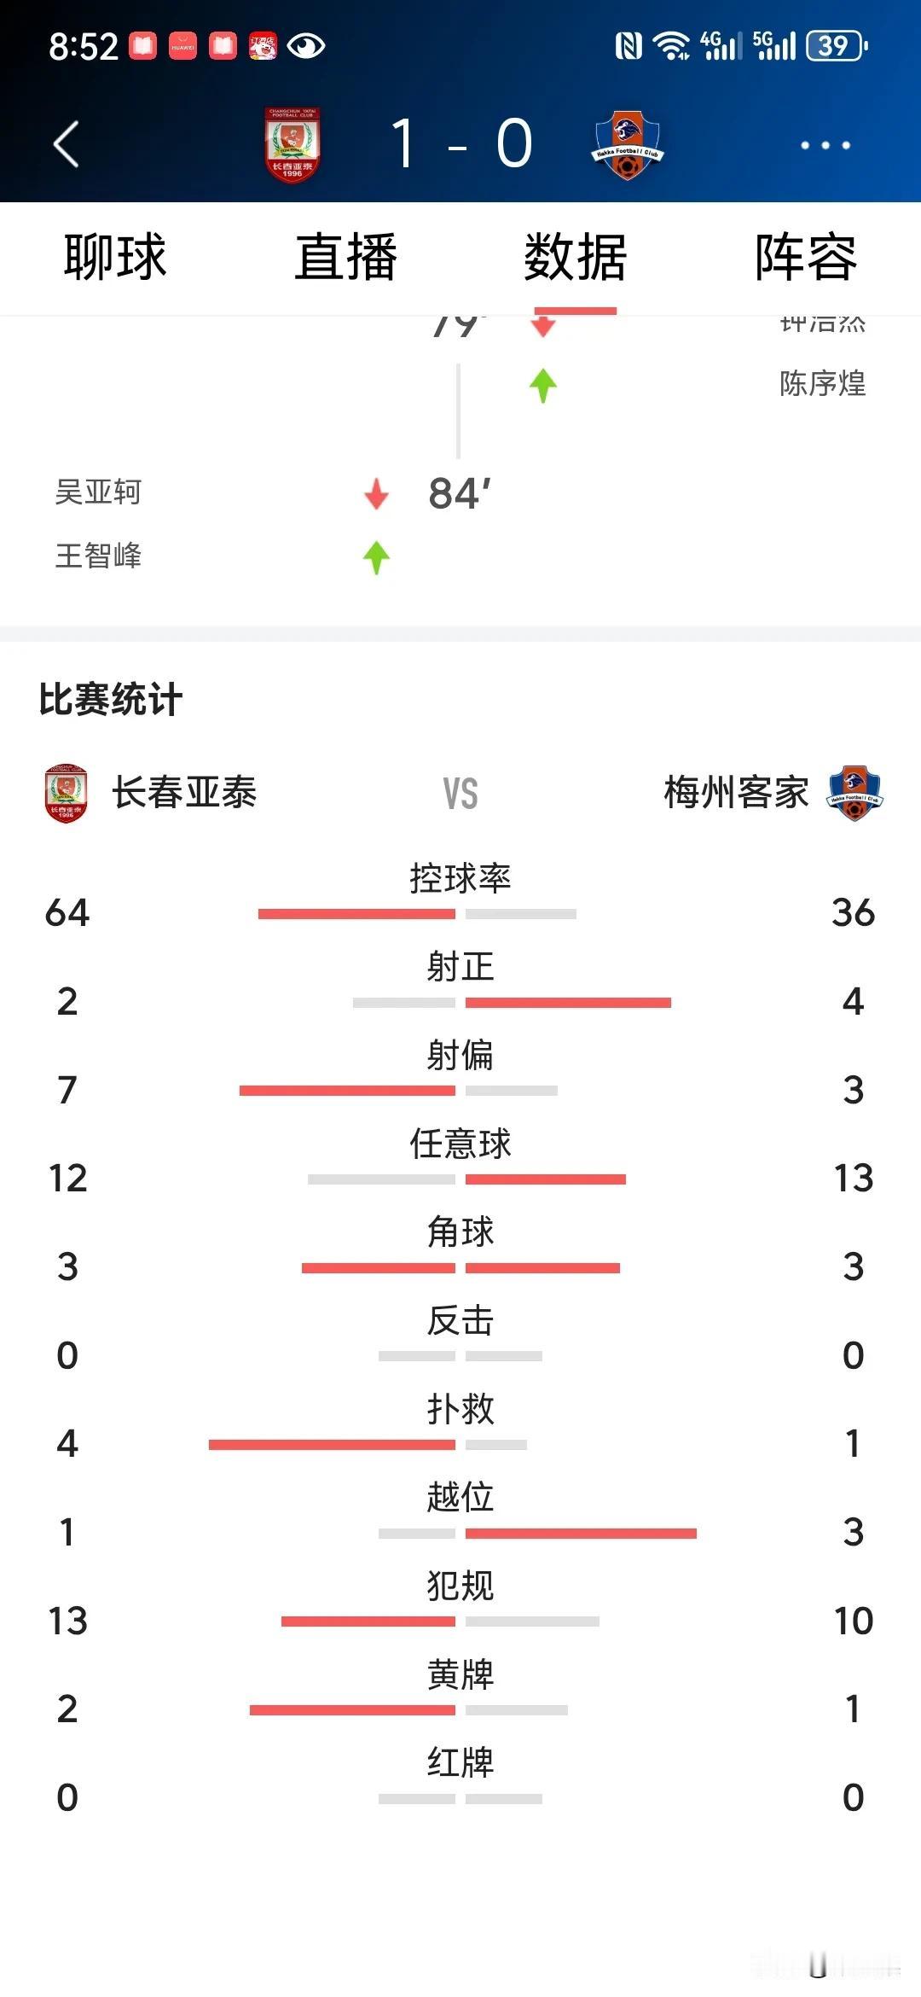The height and width of the screenshot is (1997, 921).
Task: Tap the battery indicator in the status bar
Action: (x=837, y=45)
